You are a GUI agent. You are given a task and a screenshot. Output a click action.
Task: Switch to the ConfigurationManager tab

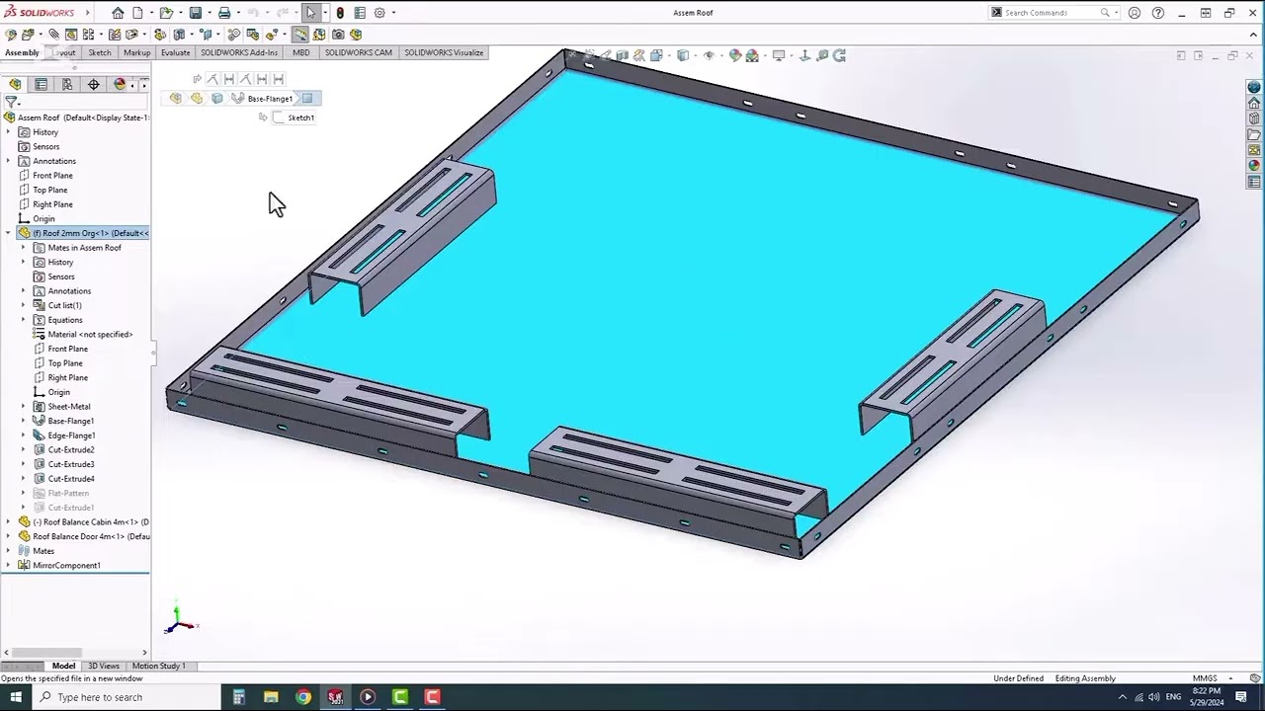tap(67, 85)
